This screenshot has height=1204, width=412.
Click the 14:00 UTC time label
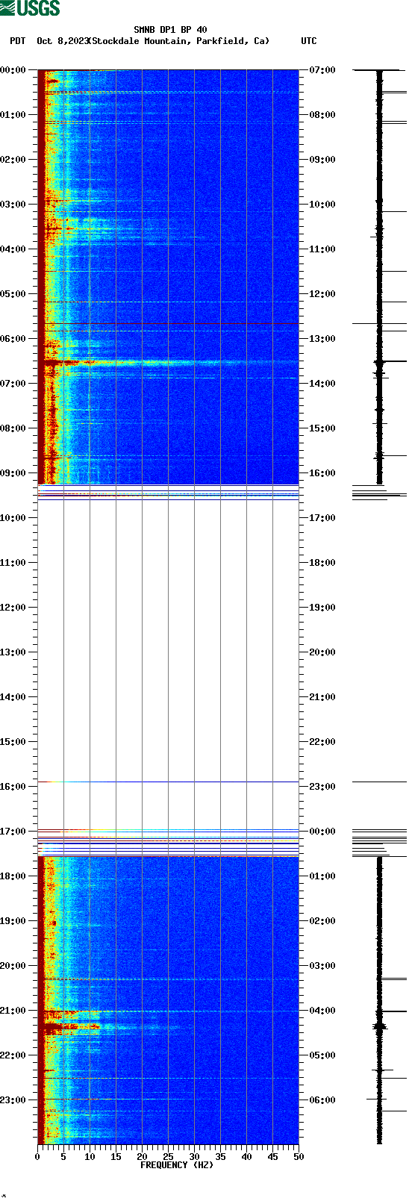pos(322,384)
